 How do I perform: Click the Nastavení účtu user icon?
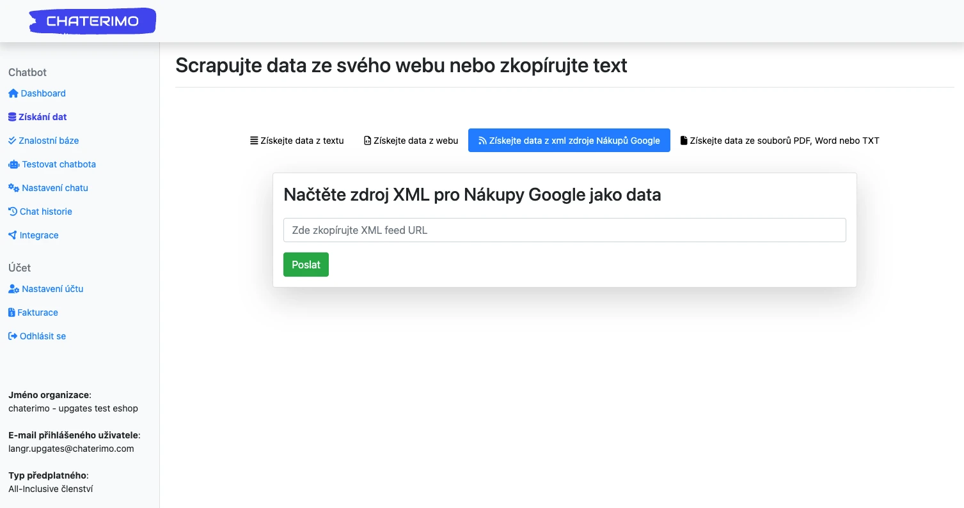tap(14, 289)
